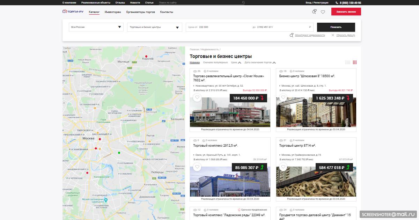Click the magnifier icon beside Мониторинг недвижимости

pos(292,35)
